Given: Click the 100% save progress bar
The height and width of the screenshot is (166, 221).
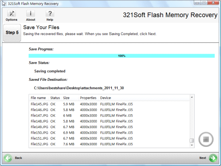Looking at the screenshot, I should pyautogui.click(x=122, y=56).
